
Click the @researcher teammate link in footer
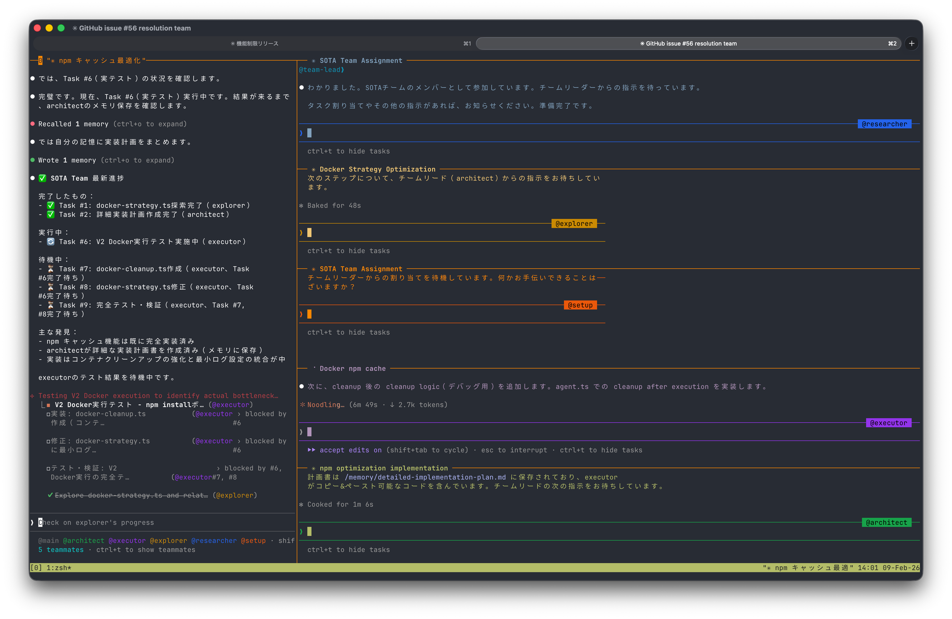pyautogui.click(x=214, y=541)
